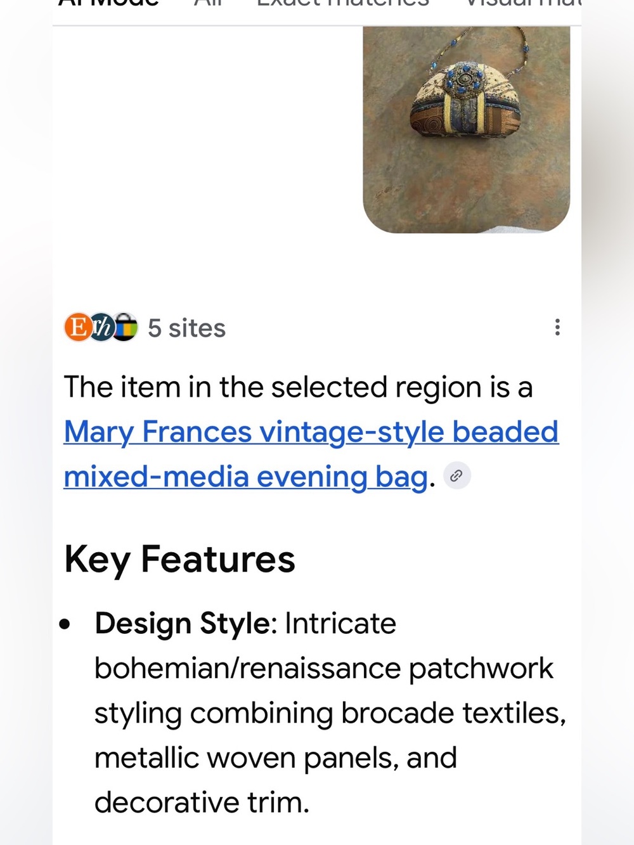This screenshot has height=845, width=634.
Task: Switch to the AI Mode tab
Action: click(108, 3)
